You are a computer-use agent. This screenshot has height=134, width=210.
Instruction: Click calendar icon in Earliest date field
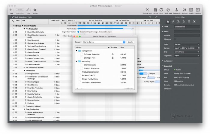click(199, 48)
